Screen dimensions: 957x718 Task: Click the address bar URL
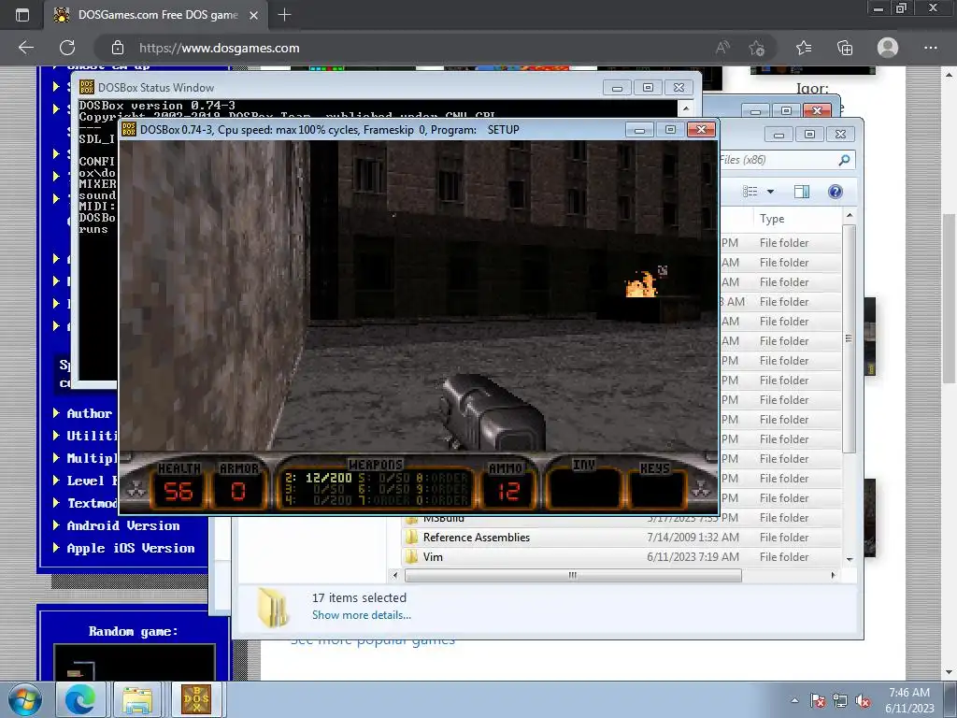pyautogui.click(x=219, y=48)
